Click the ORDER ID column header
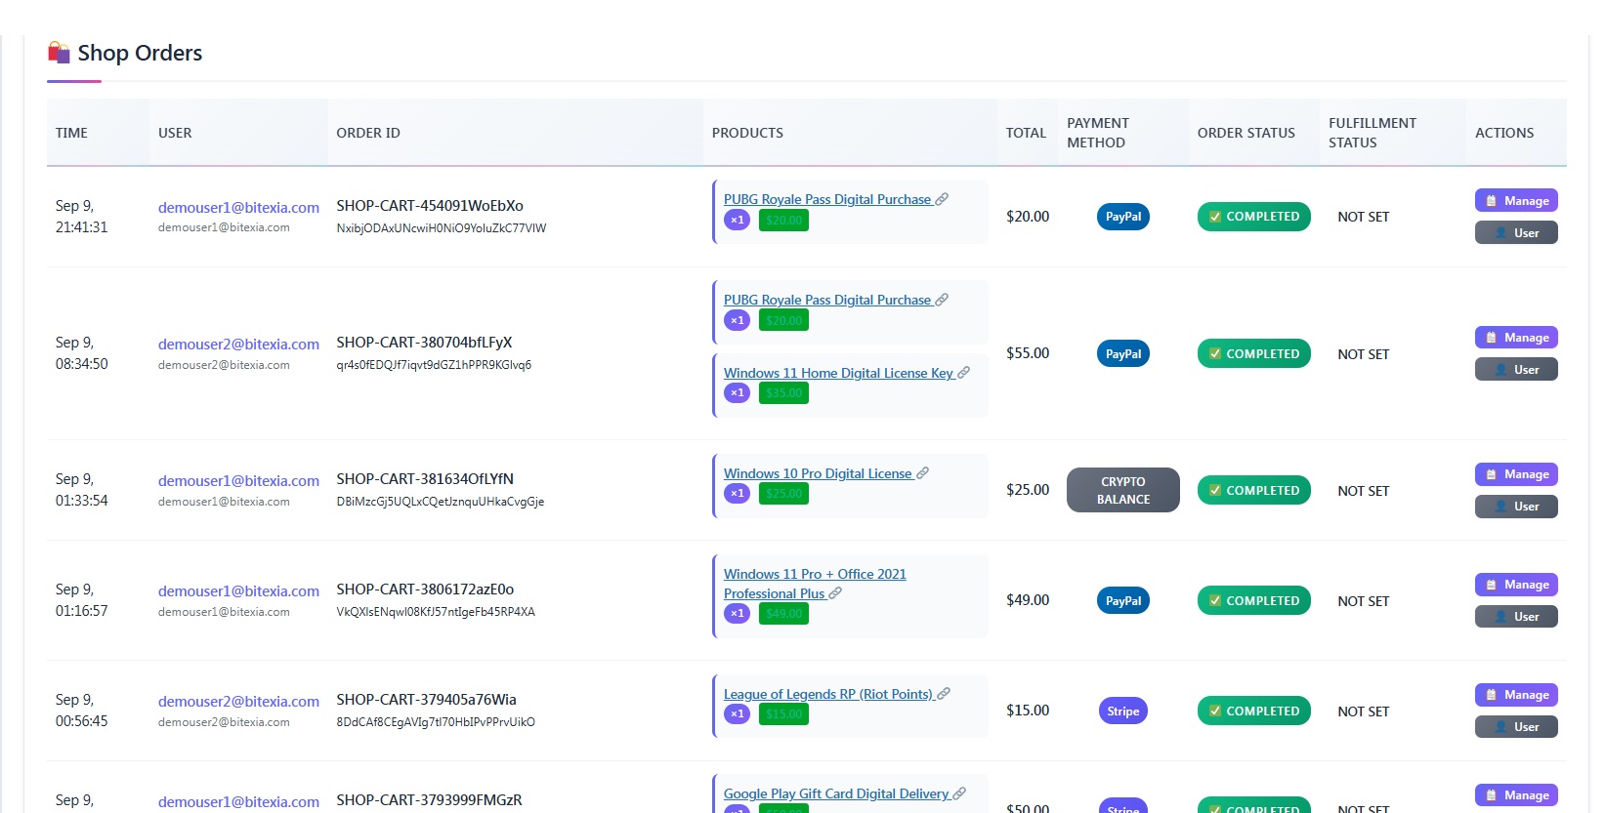The image size is (1605, 813). pyautogui.click(x=368, y=133)
